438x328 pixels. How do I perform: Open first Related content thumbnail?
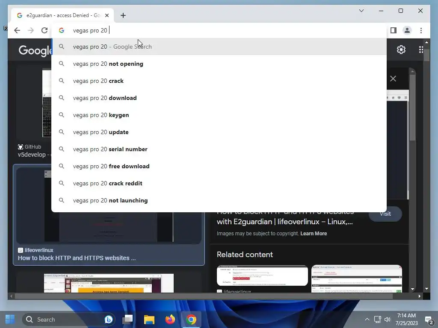point(262,275)
